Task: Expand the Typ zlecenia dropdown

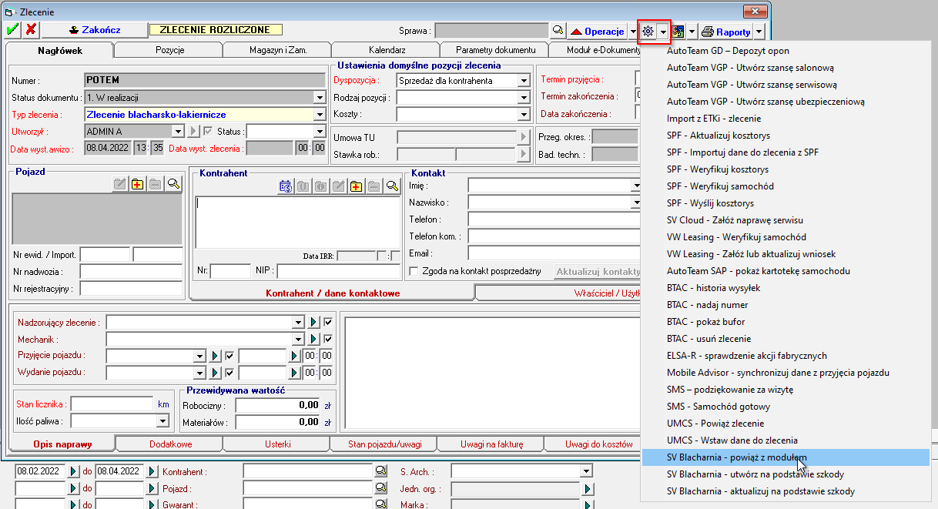Action: coord(320,115)
